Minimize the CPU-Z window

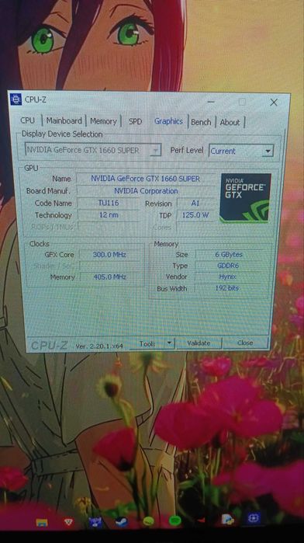click(211, 102)
